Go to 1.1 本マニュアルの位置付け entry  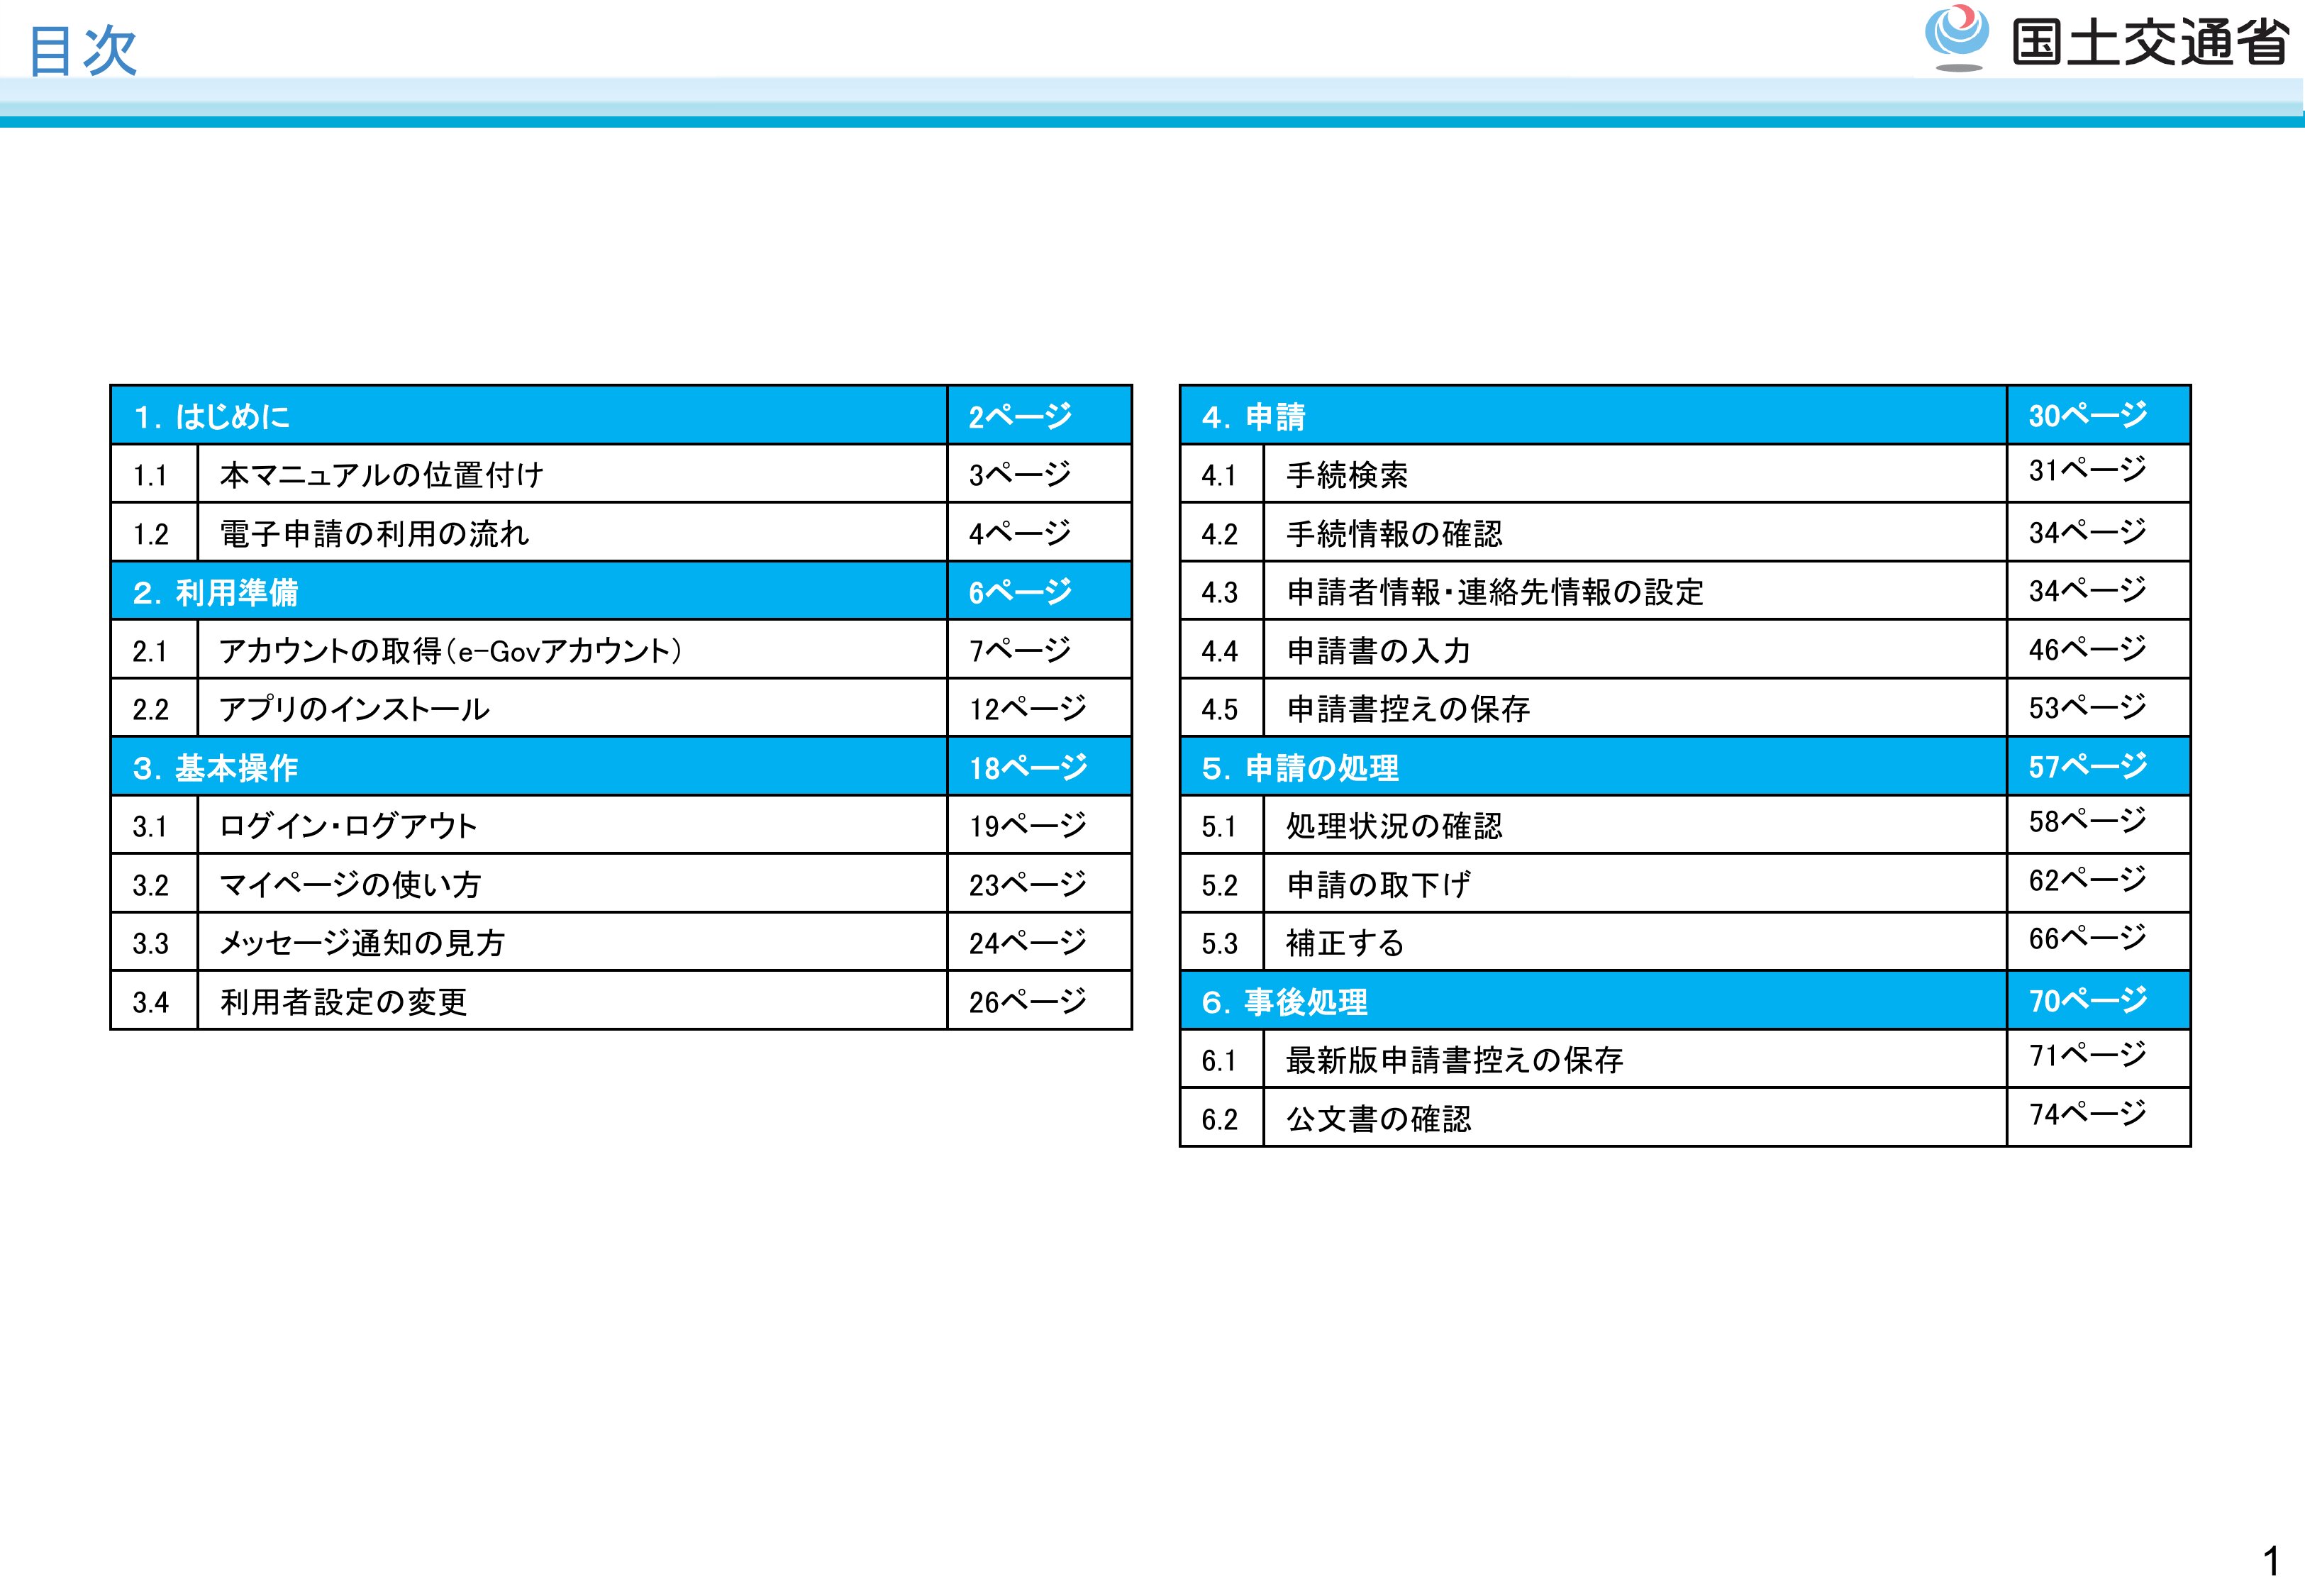point(381,475)
